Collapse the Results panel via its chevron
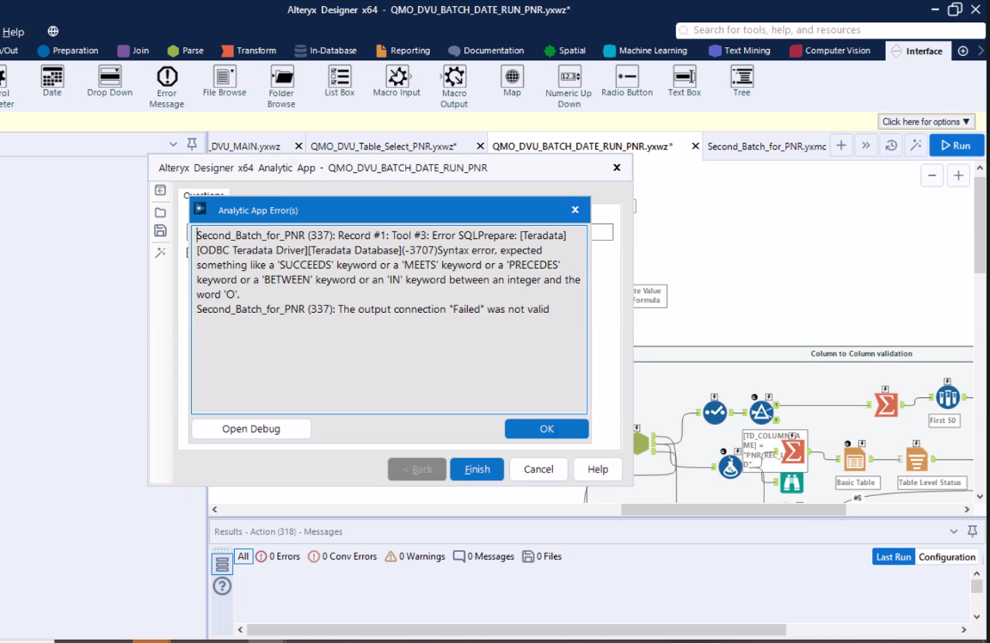The height and width of the screenshot is (643, 990). 953,531
